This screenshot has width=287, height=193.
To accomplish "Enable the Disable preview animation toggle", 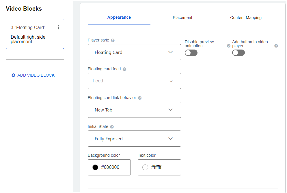I will 191,52.
